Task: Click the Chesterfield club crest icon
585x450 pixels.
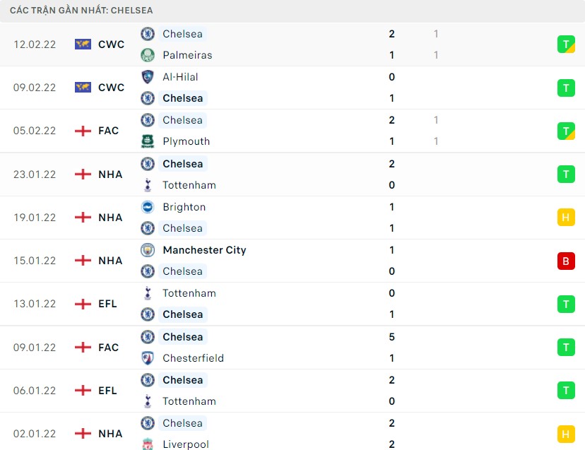Action: [x=148, y=358]
